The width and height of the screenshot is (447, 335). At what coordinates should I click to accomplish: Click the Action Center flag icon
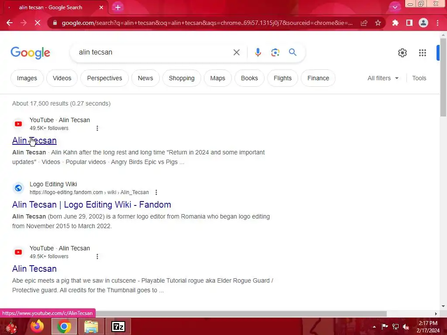click(x=385, y=327)
